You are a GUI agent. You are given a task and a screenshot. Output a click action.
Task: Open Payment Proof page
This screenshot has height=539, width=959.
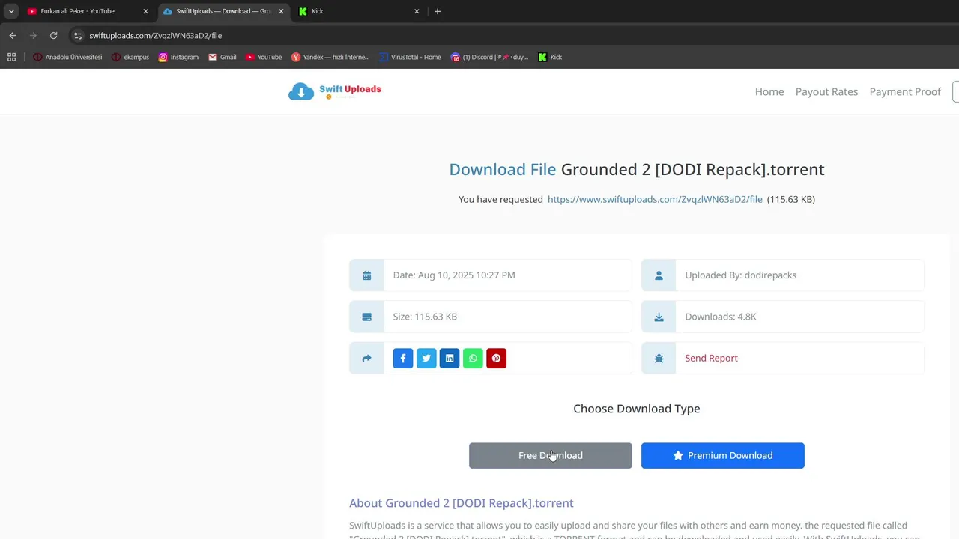[x=905, y=92]
